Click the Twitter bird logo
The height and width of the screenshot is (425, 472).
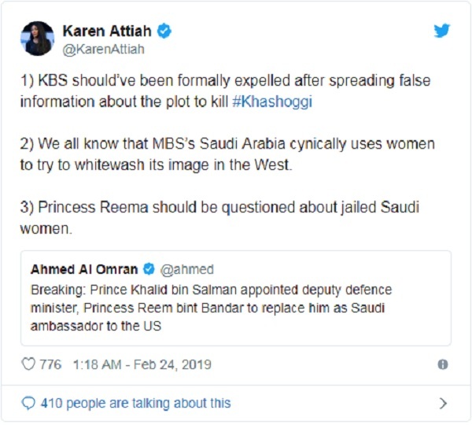pyautogui.click(x=442, y=31)
